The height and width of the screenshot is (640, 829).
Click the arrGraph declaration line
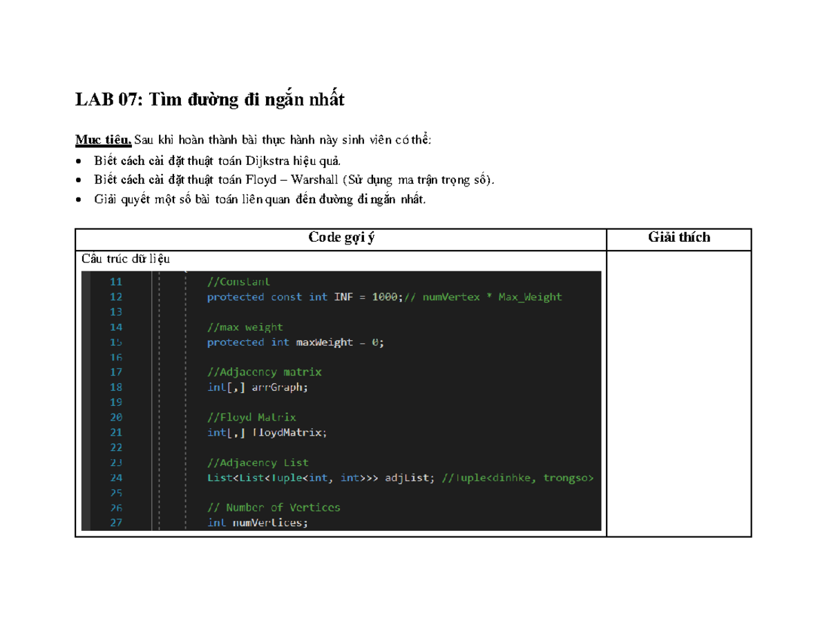click(x=258, y=387)
